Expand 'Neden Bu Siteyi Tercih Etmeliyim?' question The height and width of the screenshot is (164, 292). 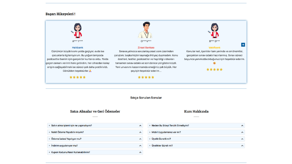(196, 125)
